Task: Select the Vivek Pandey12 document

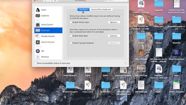Action: pyautogui.click(x=70, y=70)
